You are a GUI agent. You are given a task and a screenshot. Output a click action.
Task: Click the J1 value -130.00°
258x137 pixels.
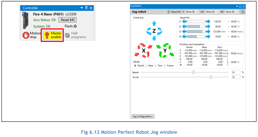point(218,22)
